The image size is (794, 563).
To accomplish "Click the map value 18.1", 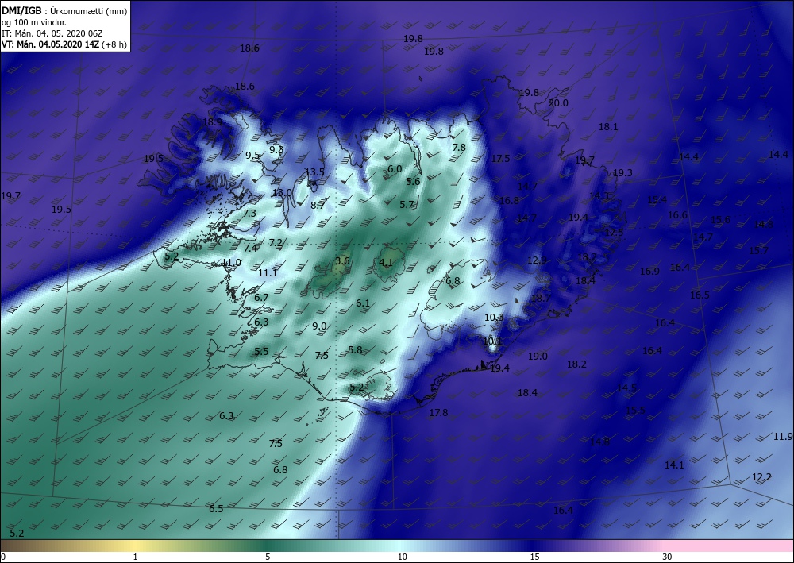I will click(x=608, y=126).
